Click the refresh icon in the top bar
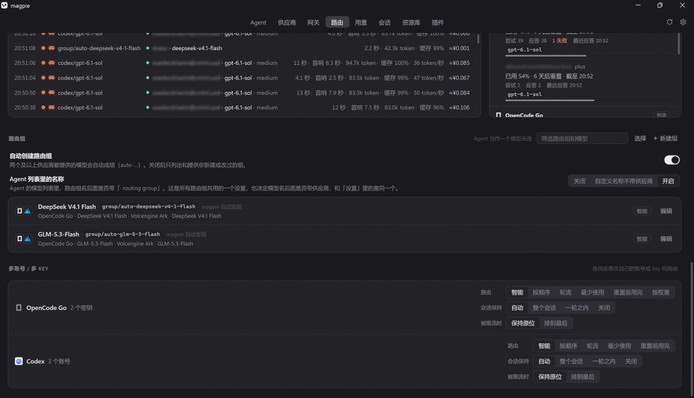 (670, 22)
